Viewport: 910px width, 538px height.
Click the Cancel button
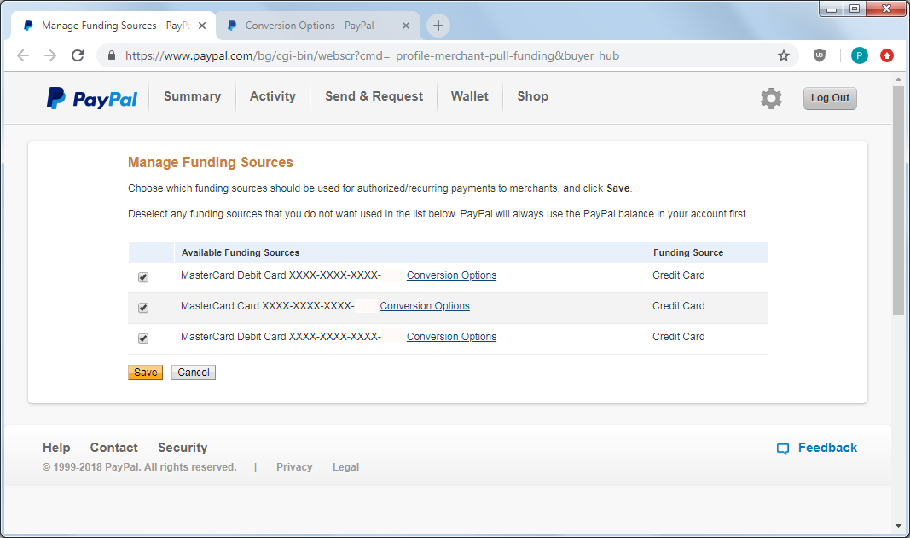click(x=194, y=373)
